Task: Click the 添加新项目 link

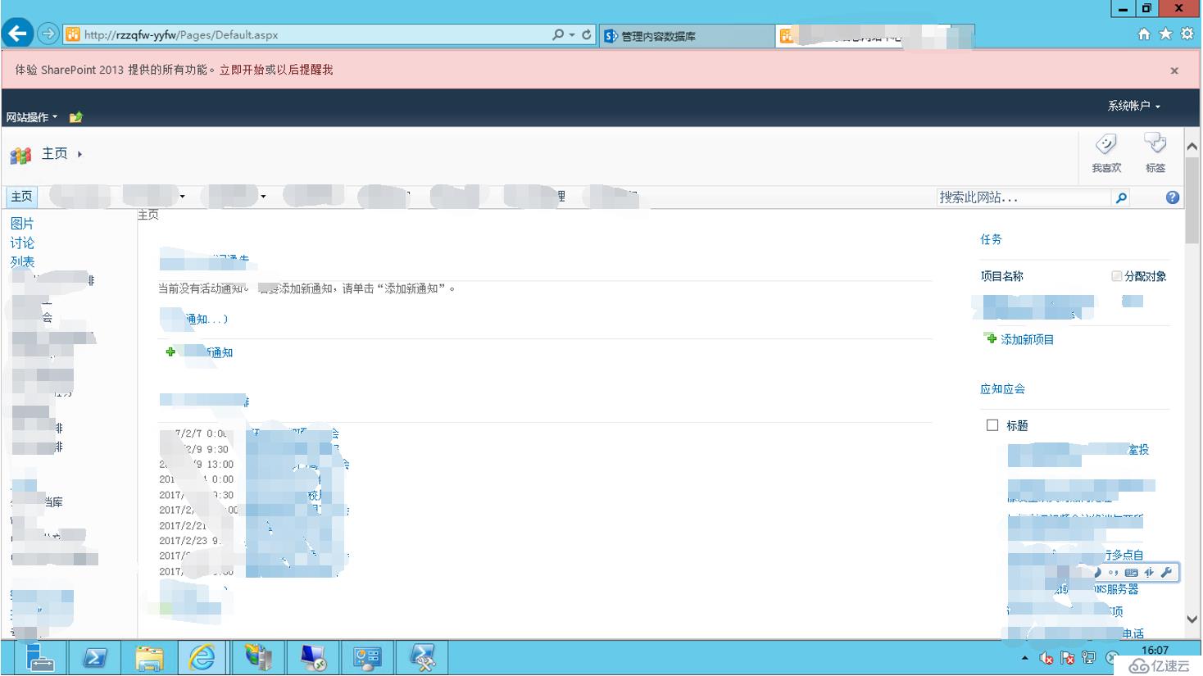Action: click(x=1028, y=339)
